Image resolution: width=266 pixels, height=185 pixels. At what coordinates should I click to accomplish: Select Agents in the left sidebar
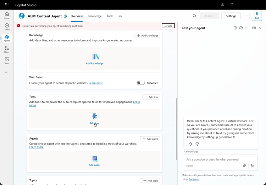pos(7,38)
